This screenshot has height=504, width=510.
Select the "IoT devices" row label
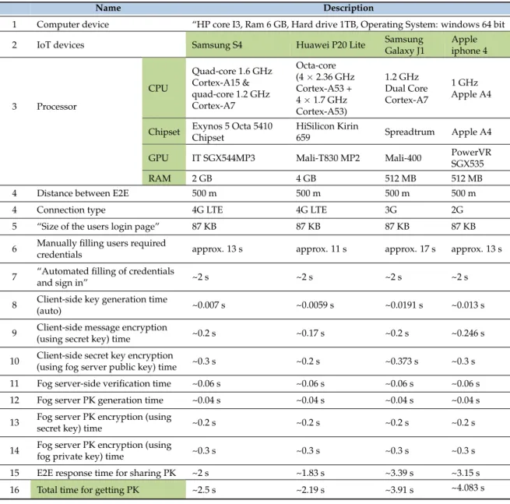pyautogui.click(x=60, y=45)
